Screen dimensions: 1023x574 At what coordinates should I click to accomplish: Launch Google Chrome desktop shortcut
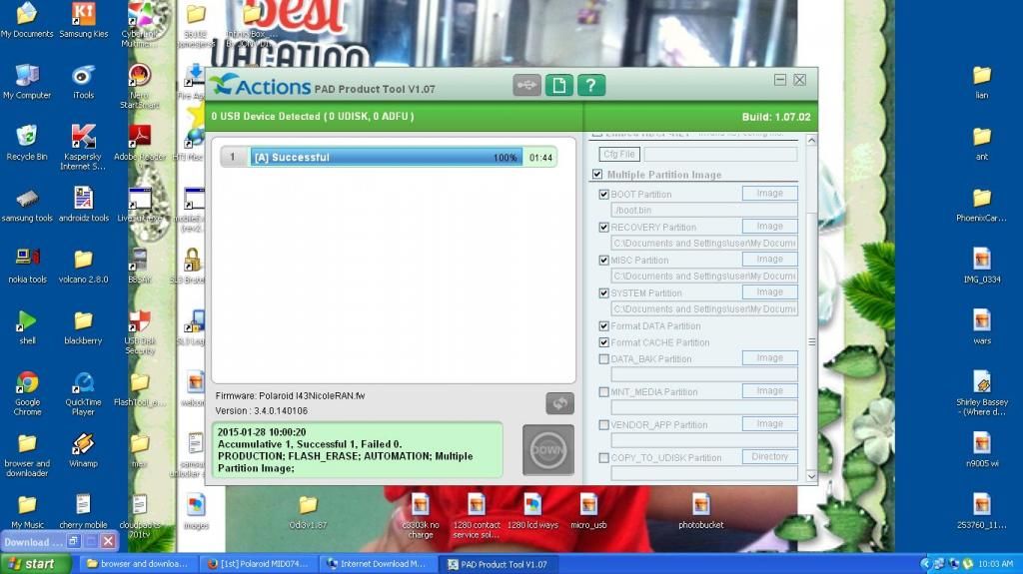(x=27, y=393)
